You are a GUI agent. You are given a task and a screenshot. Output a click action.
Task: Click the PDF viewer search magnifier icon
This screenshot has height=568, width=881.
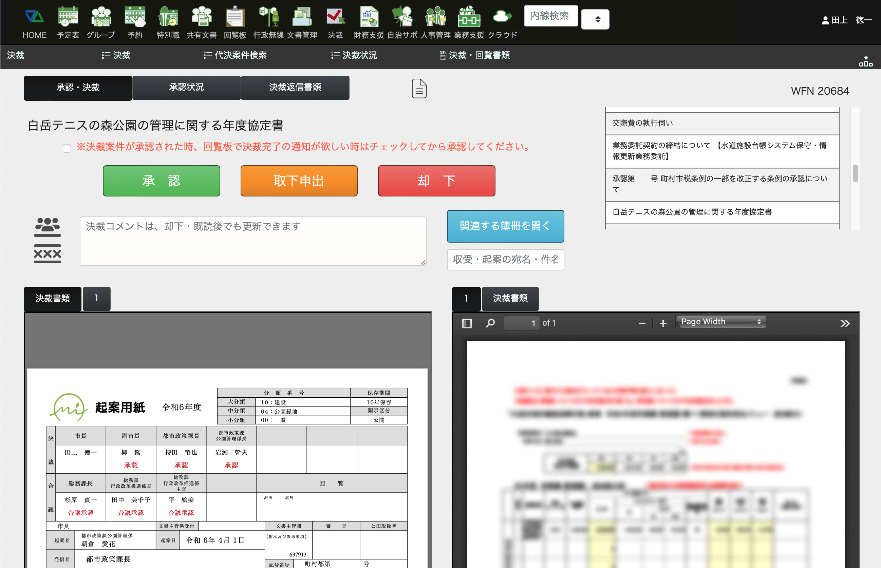click(490, 323)
